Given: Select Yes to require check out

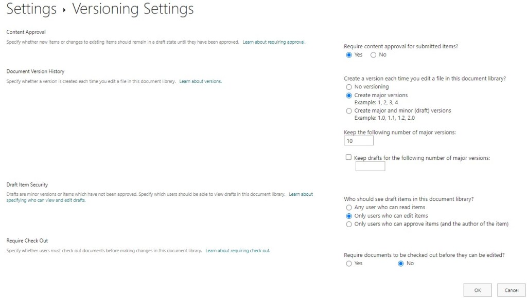Looking at the screenshot, I should pyautogui.click(x=349, y=264).
